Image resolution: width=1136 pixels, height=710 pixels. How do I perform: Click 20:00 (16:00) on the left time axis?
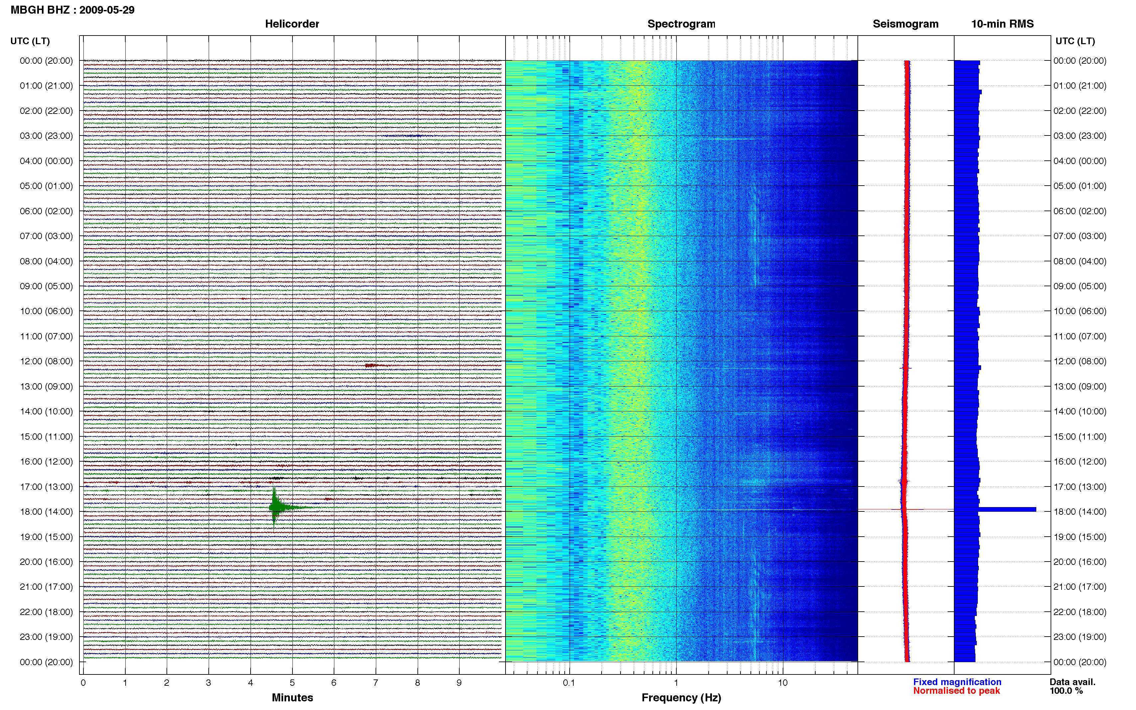coord(47,562)
